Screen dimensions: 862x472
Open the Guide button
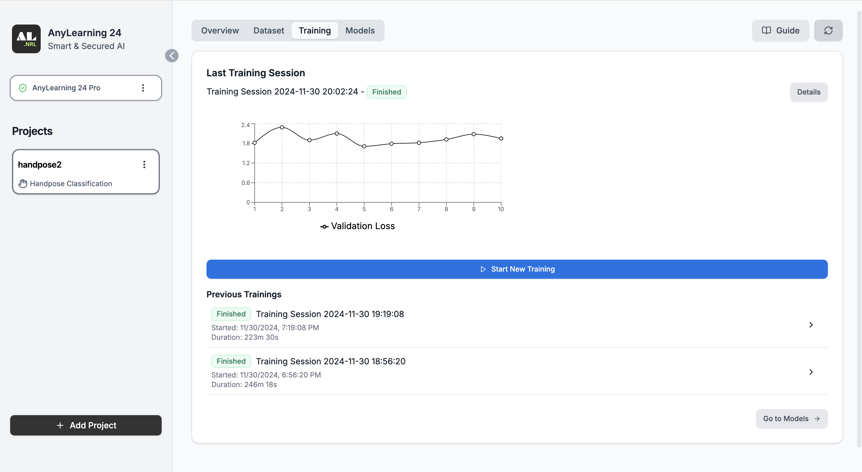pos(780,31)
